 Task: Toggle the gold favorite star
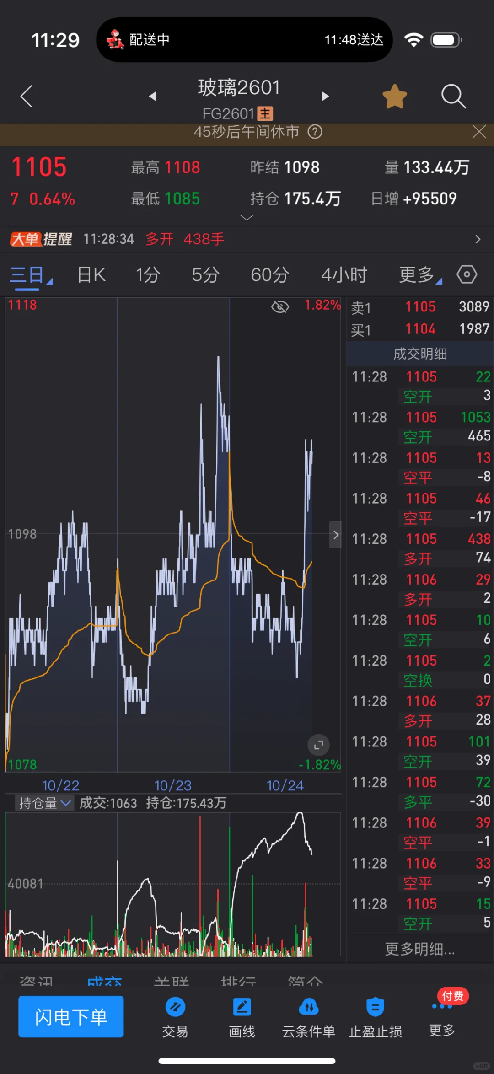(x=394, y=97)
